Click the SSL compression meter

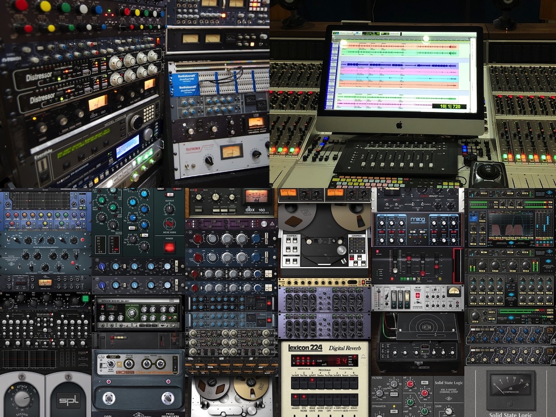point(510,390)
